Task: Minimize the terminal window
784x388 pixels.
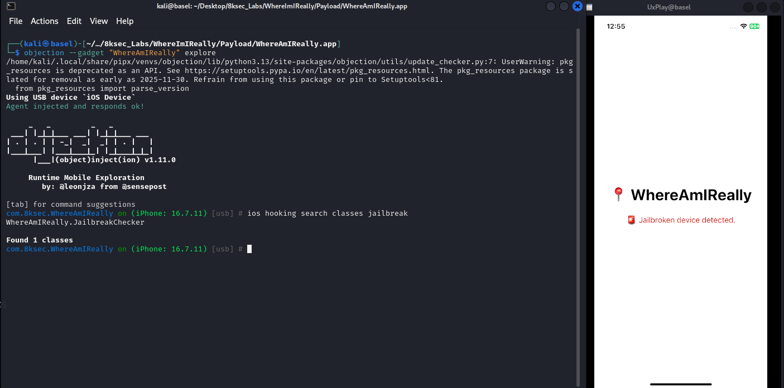Action: coord(551,6)
